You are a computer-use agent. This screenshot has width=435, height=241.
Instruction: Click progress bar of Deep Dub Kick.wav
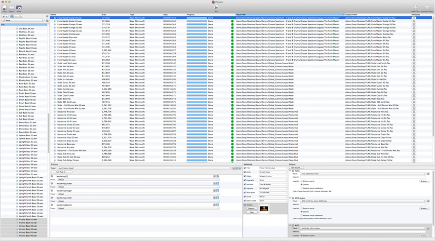tap(197, 154)
